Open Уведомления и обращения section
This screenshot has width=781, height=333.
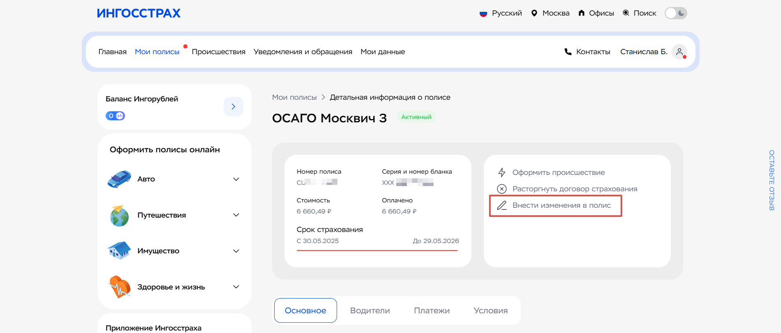(x=303, y=52)
